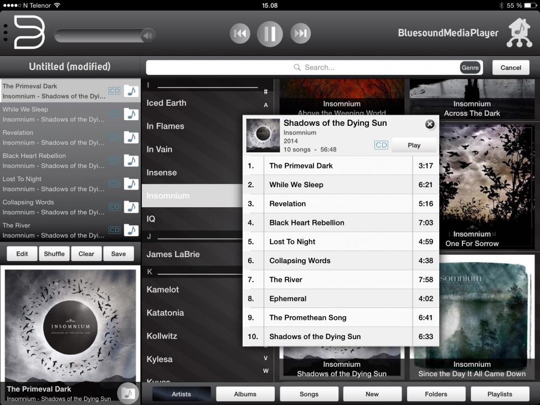The width and height of the screenshot is (540, 405).
Task: Click the music note icon for Collapsing Words
Action: [131, 207]
